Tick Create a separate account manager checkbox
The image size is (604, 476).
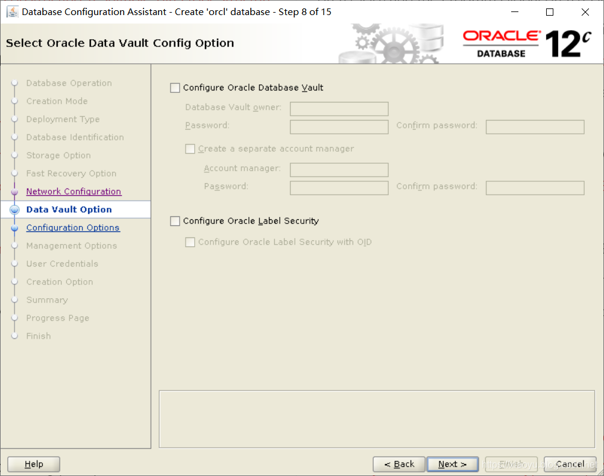190,149
